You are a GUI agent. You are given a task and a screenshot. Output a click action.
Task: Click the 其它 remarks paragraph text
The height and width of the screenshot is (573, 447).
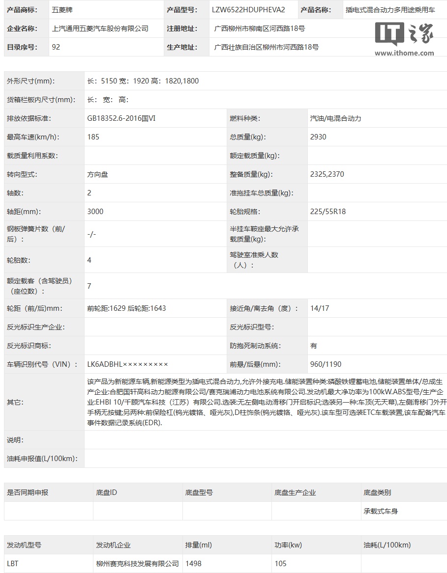tap(267, 402)
